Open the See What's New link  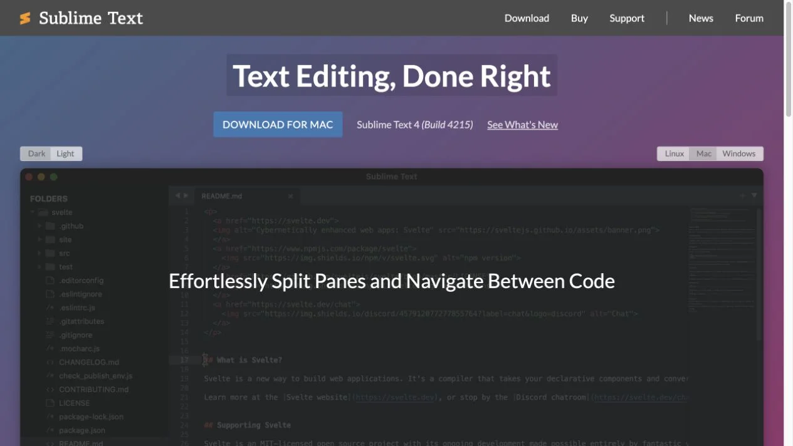pos(522,125)
